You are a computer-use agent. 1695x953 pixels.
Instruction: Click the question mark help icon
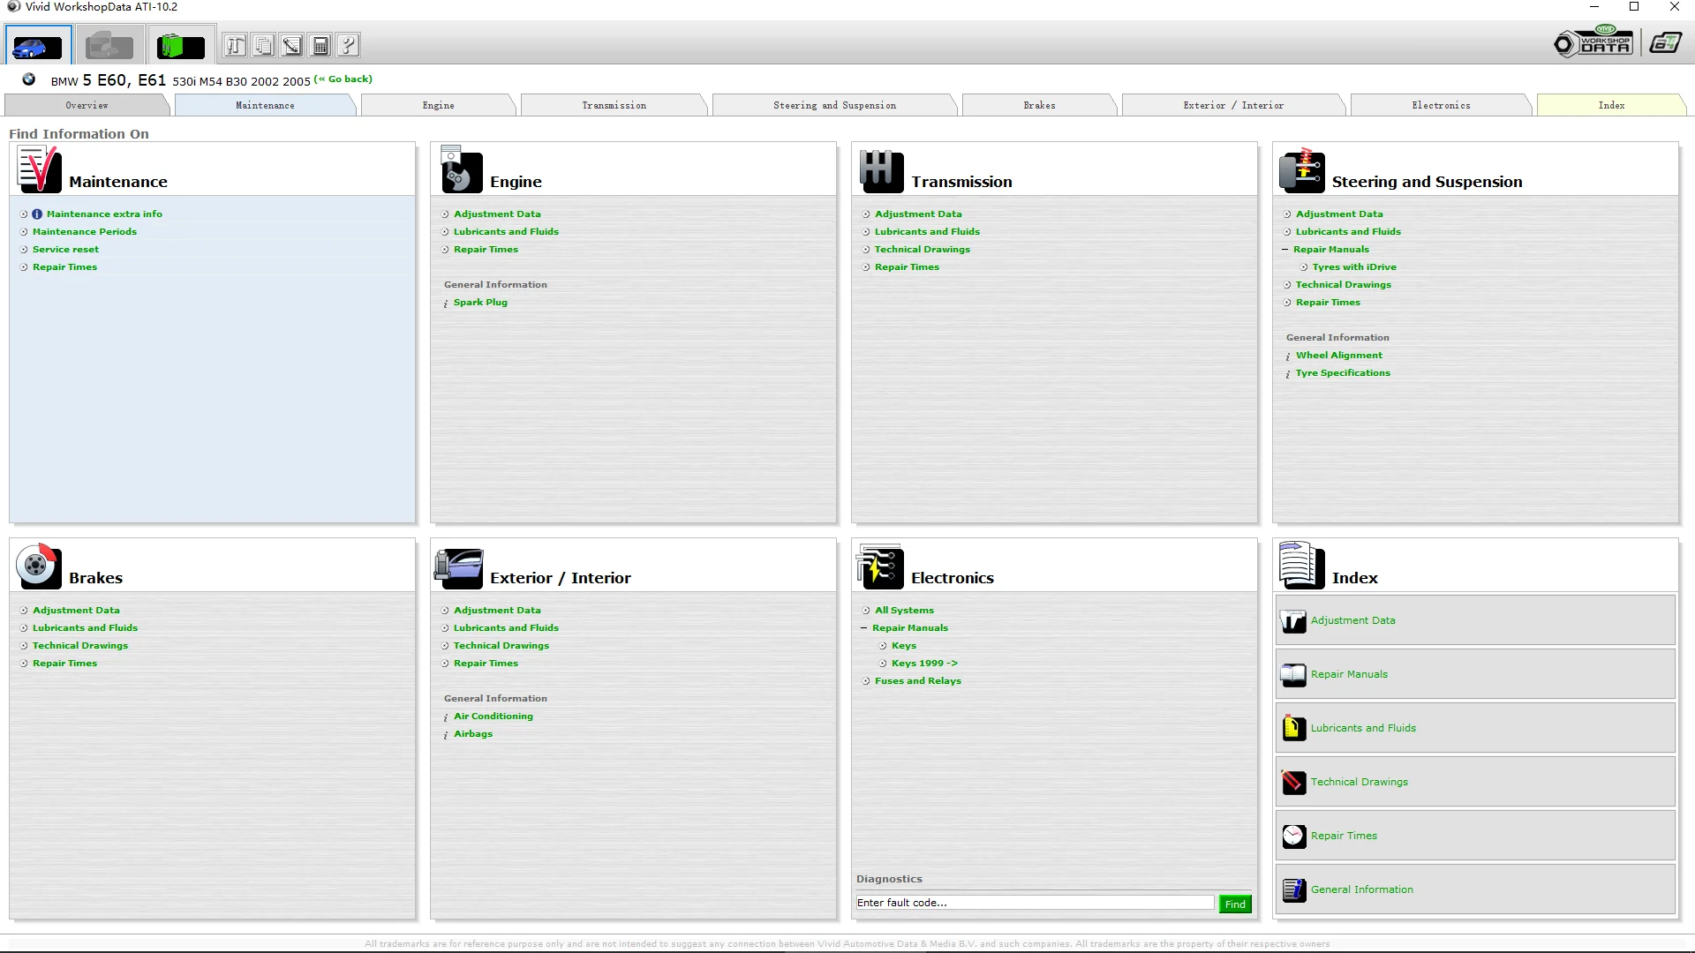[x=349, y=46]
